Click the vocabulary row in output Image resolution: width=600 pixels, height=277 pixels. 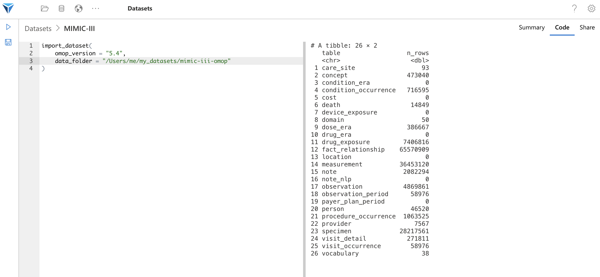click(x=370, y=253)
